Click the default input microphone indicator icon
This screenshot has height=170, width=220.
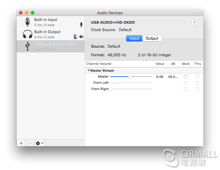[81, 25]
